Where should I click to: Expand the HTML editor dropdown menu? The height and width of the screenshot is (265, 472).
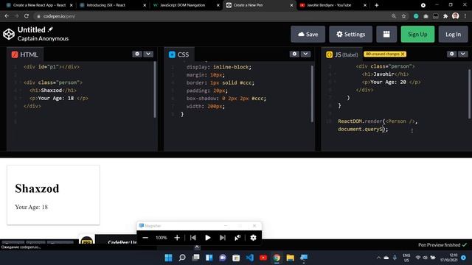pyautogui.click(x=148, y=54)
